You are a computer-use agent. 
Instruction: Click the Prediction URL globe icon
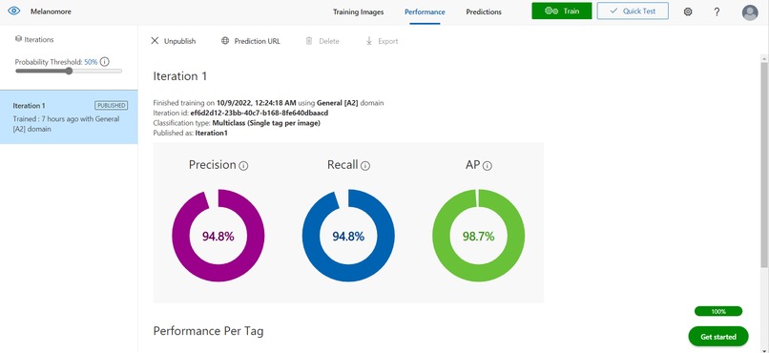click(x=225, y=41)
